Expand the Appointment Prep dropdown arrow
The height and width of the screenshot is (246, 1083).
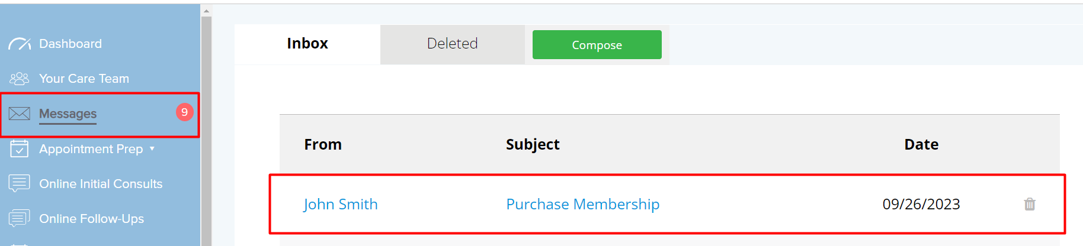coord(152,148)
